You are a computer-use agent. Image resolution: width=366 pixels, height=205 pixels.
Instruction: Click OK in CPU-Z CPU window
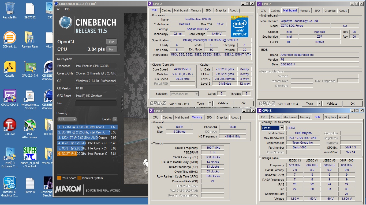[243, 103]
